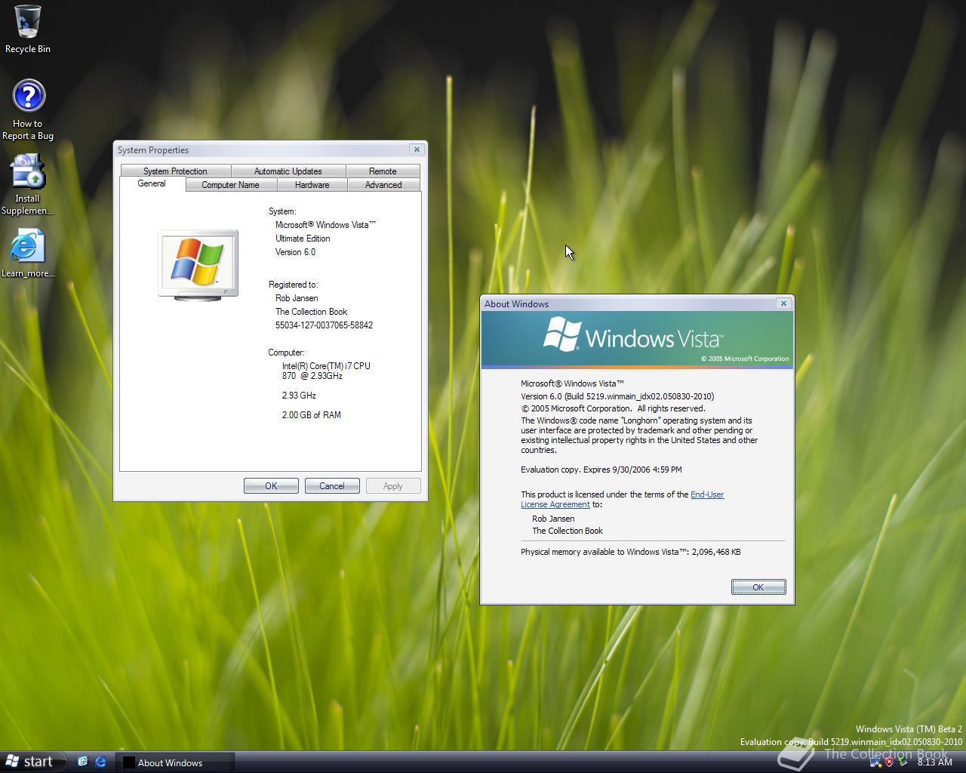Open the End-User License Agreement link
966x773 pixels.
623,500
